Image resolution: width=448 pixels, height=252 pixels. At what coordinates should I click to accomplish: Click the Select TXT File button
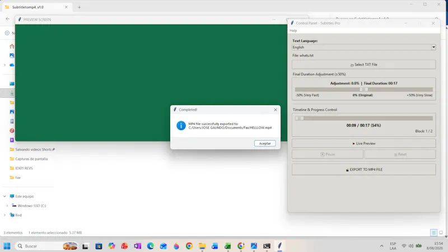363,65
